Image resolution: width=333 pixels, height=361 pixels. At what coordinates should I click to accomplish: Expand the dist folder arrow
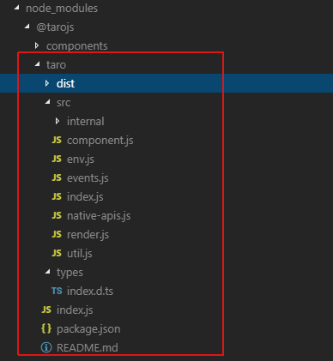(47, 83)
